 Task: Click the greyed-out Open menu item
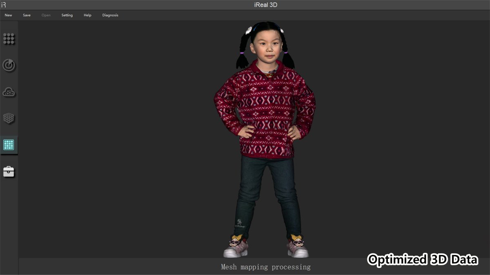(46, 15)
